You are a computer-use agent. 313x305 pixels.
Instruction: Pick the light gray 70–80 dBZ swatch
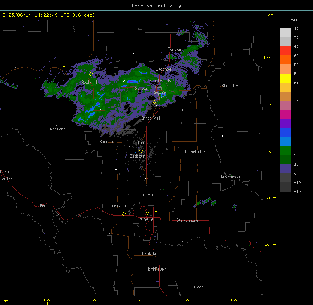point(285,33)
